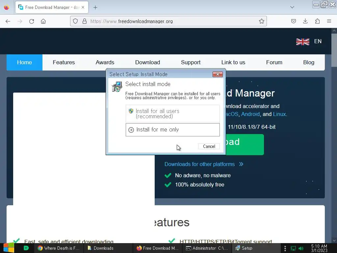Screen dimensions: 337x253
Task: Click the volume speaker tray icon
Action: coord(301,248)
